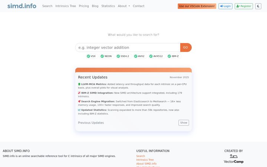Toggle the NEON architecture filter
Screen dimensions: 267x167
106,56
